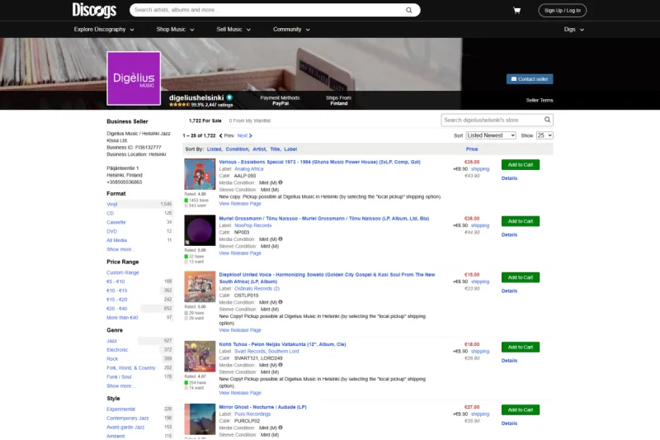
Task: Show more genres in Genre filter
Action: point(120,386)
